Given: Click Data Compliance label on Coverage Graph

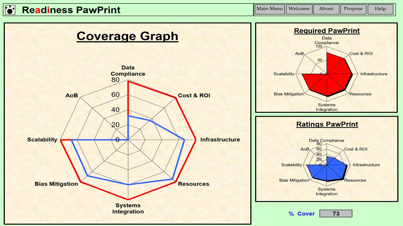Looking at the screenshot, I should point(128,71).
